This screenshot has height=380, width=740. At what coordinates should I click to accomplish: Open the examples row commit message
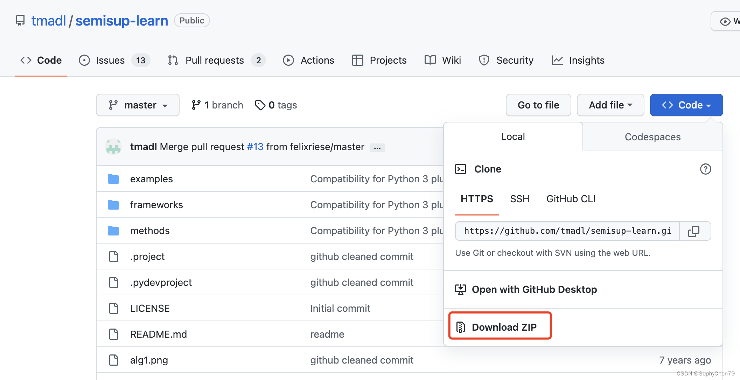(x=377, y=179)
